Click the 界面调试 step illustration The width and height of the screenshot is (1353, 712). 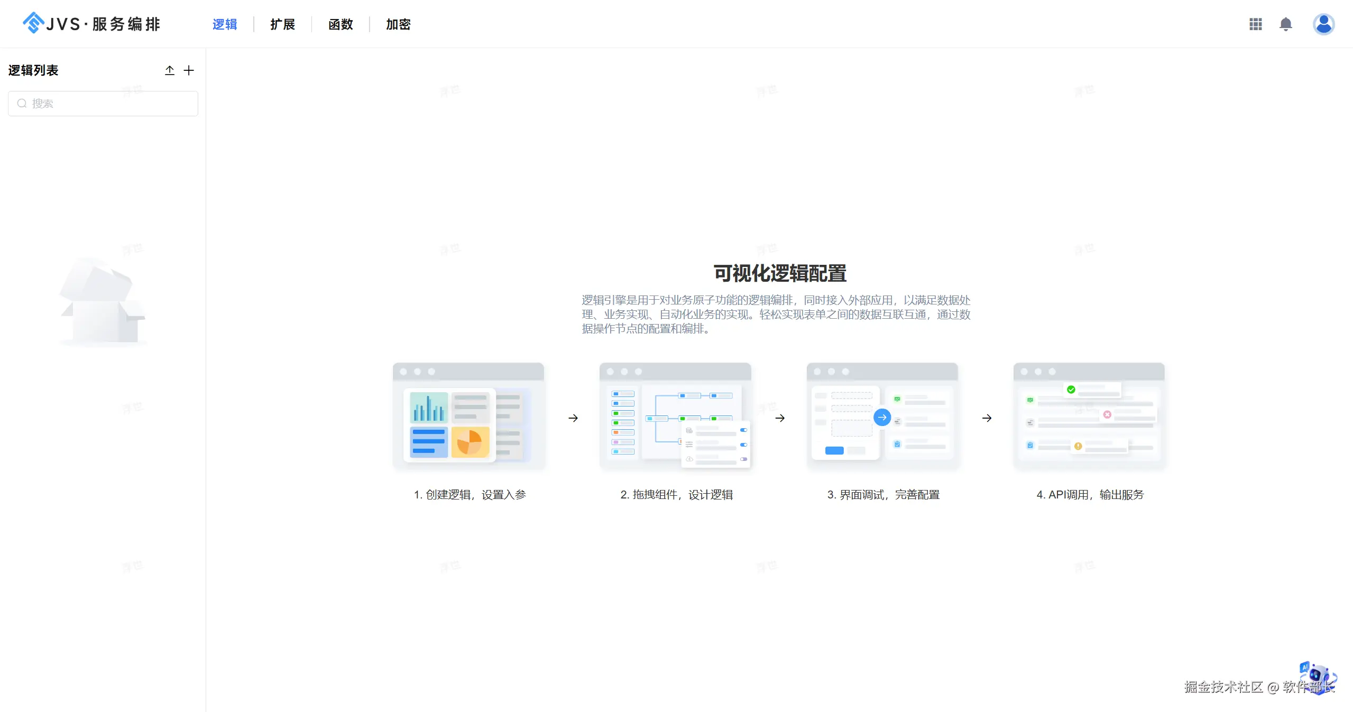point(882,417)
